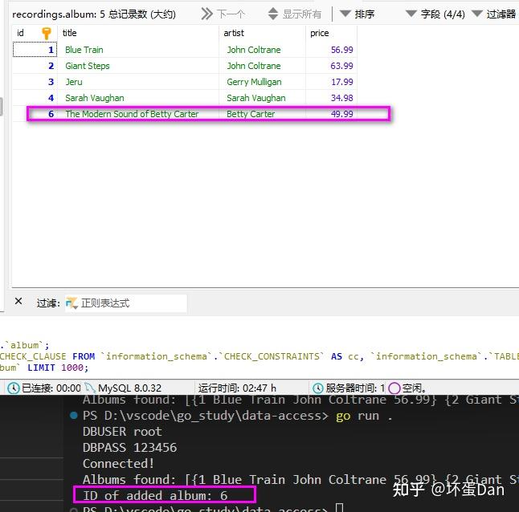Click the price column header
Image resolution: width=519 pixels, height=512 pixels.
[331, 33]
